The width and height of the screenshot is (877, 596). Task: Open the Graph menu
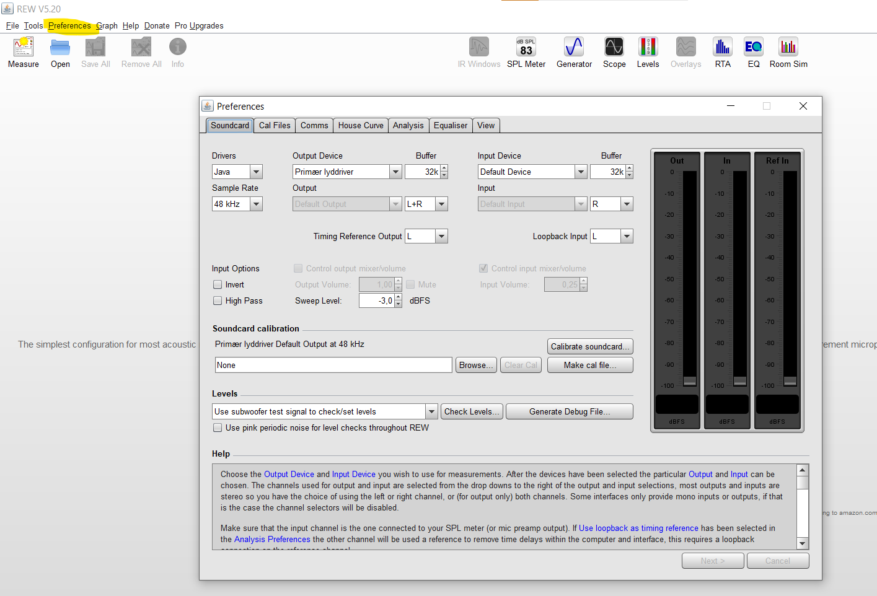pyautogui.click(x=107, y=26)
